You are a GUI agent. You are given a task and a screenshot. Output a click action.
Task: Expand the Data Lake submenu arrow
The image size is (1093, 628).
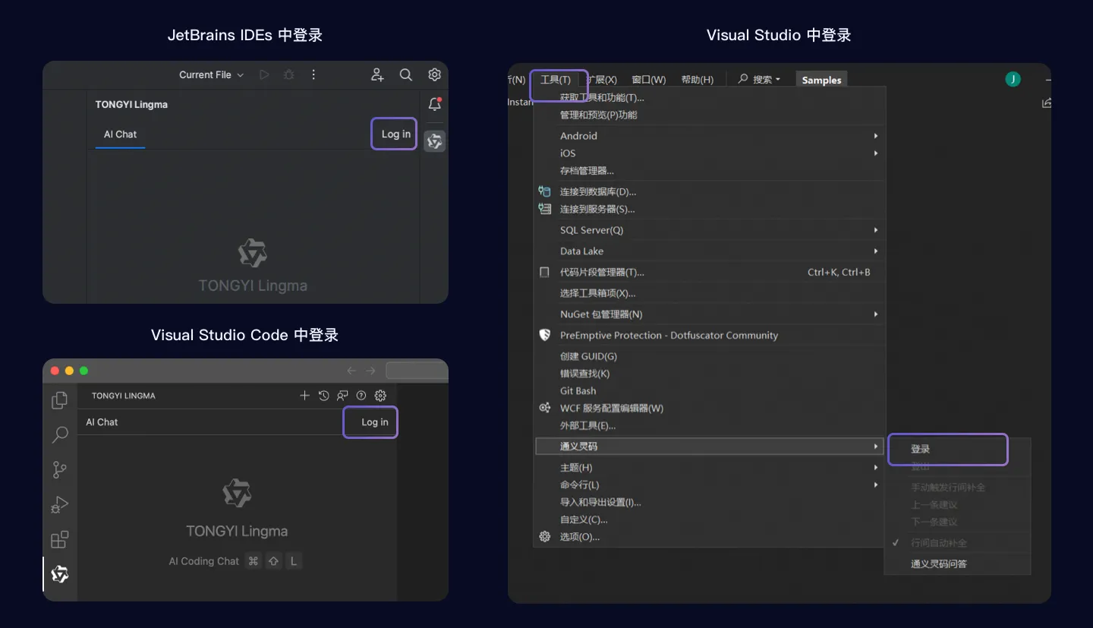pos(875,251)
